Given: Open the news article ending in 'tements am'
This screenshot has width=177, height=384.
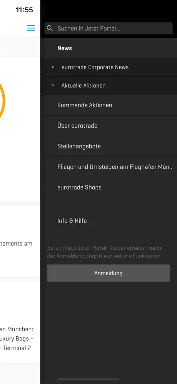Looking at the screenshot, I should pos(20,241).
